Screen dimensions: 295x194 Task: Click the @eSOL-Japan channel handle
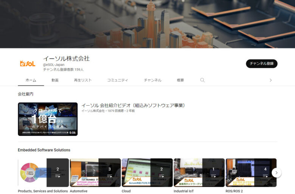pyautogui.click(x=54, y=65)
